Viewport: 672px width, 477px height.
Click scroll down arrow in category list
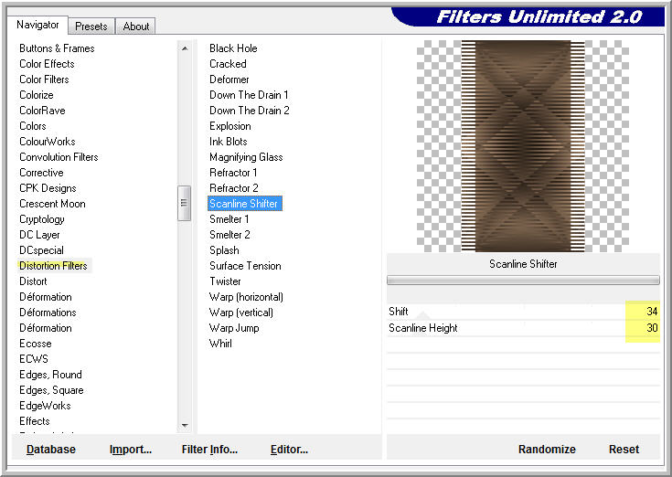[185, 425]
